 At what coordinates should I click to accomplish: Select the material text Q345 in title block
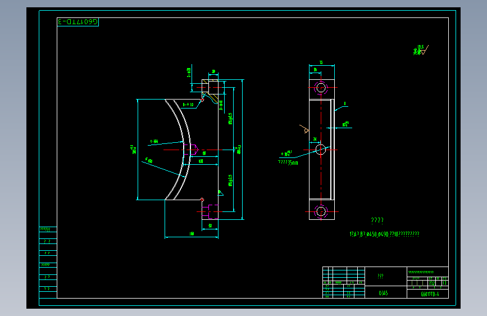point(383,293)
